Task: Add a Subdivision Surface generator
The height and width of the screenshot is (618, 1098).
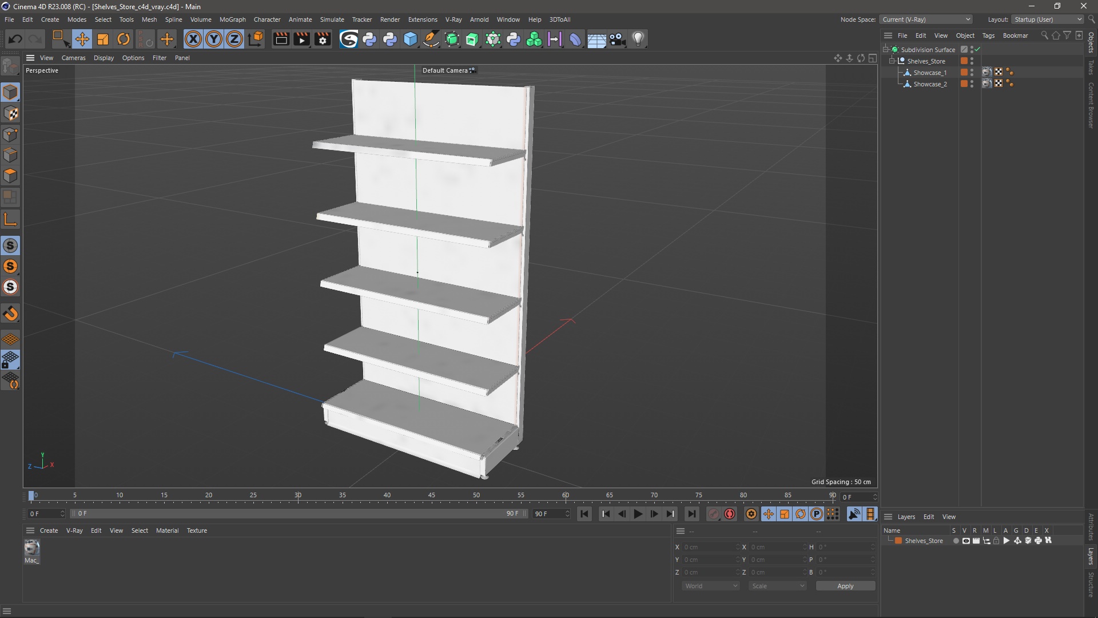Action: pyautogui.click(x=452, y=39)
